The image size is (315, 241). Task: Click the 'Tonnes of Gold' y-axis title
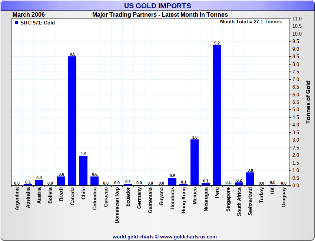tap(308, 102)
